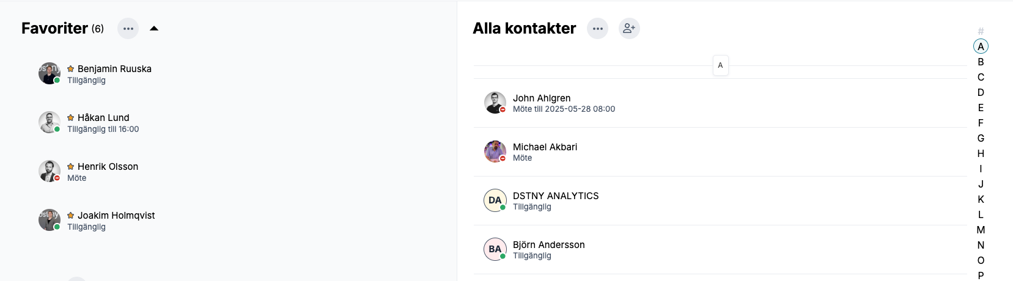The width and height of the screenshot is (1013, 281).
Task: Select the circled letter A index
Action: (981, 46)
